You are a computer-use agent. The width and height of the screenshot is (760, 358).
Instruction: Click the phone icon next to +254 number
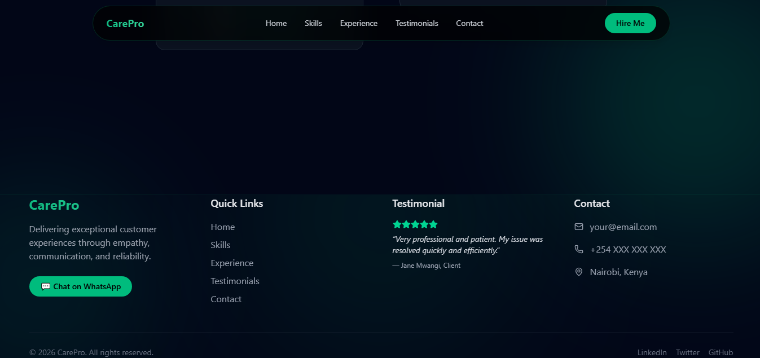click(x=578, y=249)
